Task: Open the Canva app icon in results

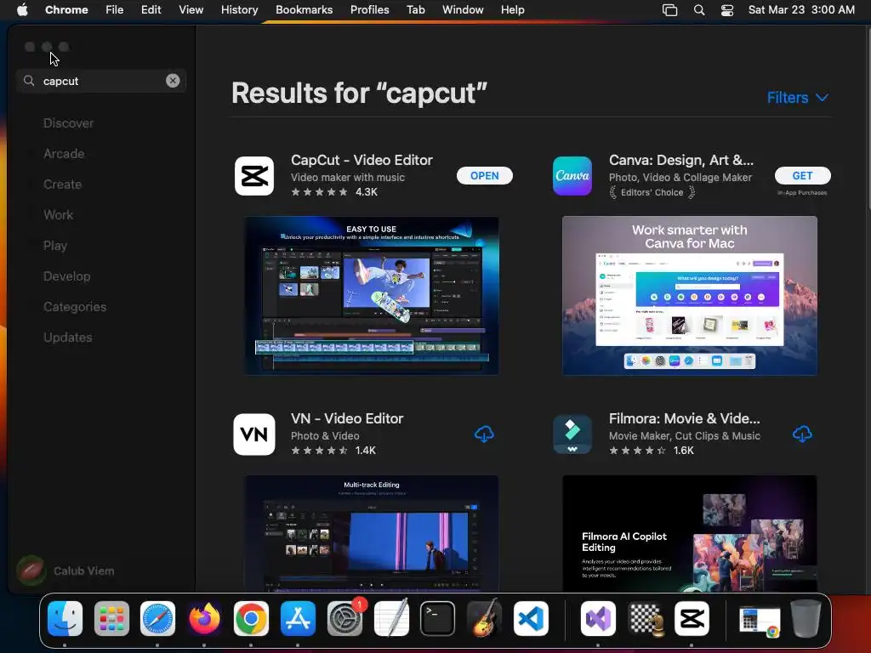Action: pos(572,176)
